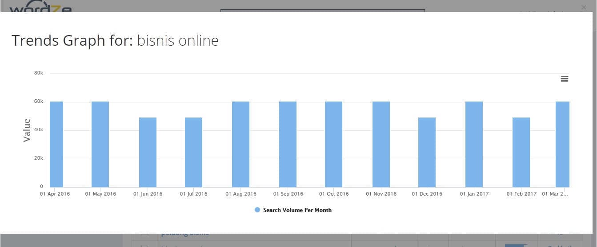Click the '01 May 2016' axis label
597x247 pixels.
coord(101,194)
